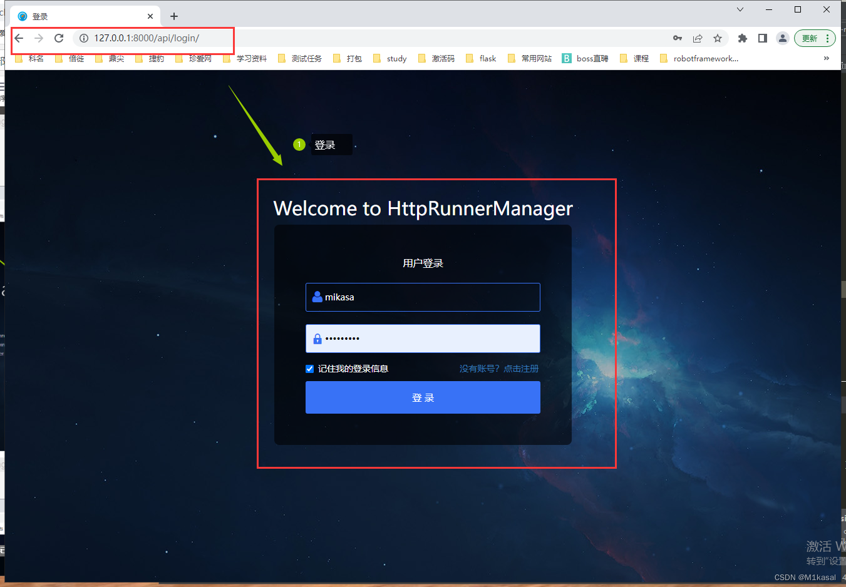Close the 登录 browser tab
846x587 pixels.
[150, 16]
